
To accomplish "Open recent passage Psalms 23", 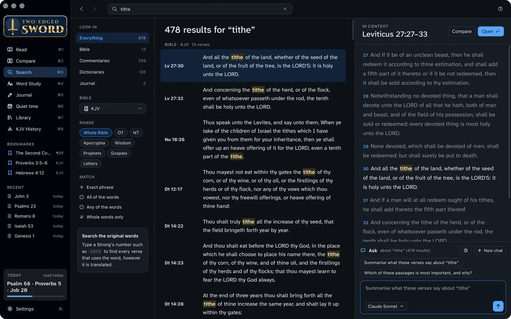I will (x=35, y=206).
